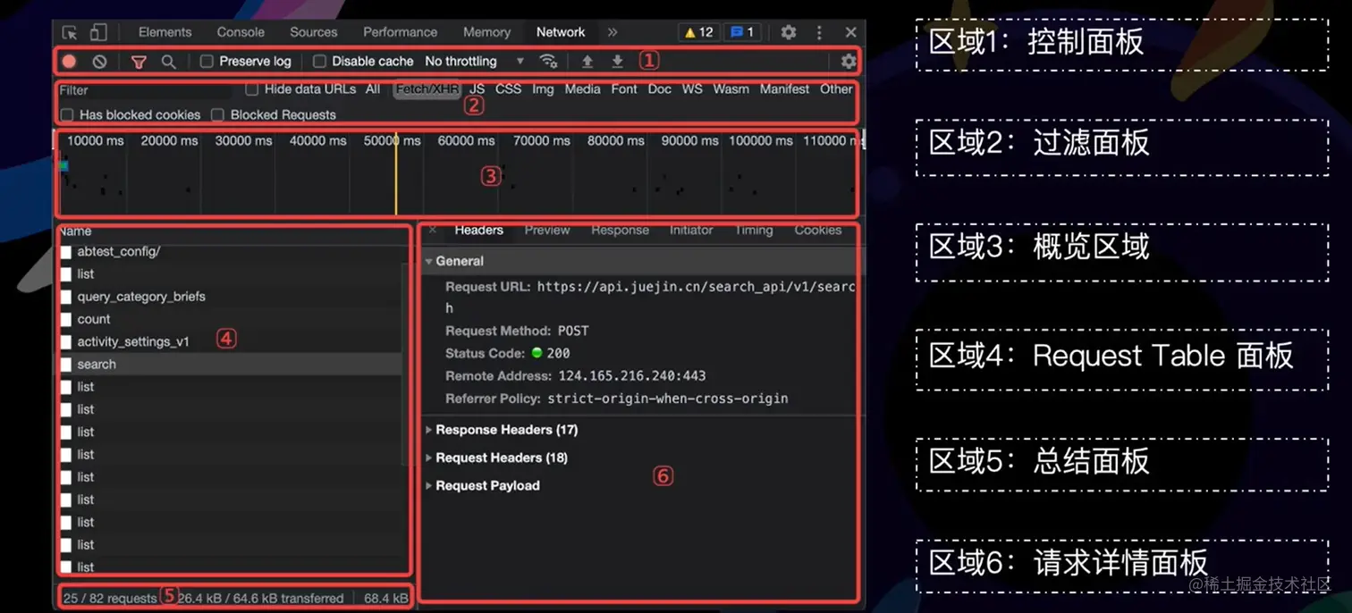Filter requests by Doc
This screenshot has height=613, width=1352.
(x=660, y=89)
